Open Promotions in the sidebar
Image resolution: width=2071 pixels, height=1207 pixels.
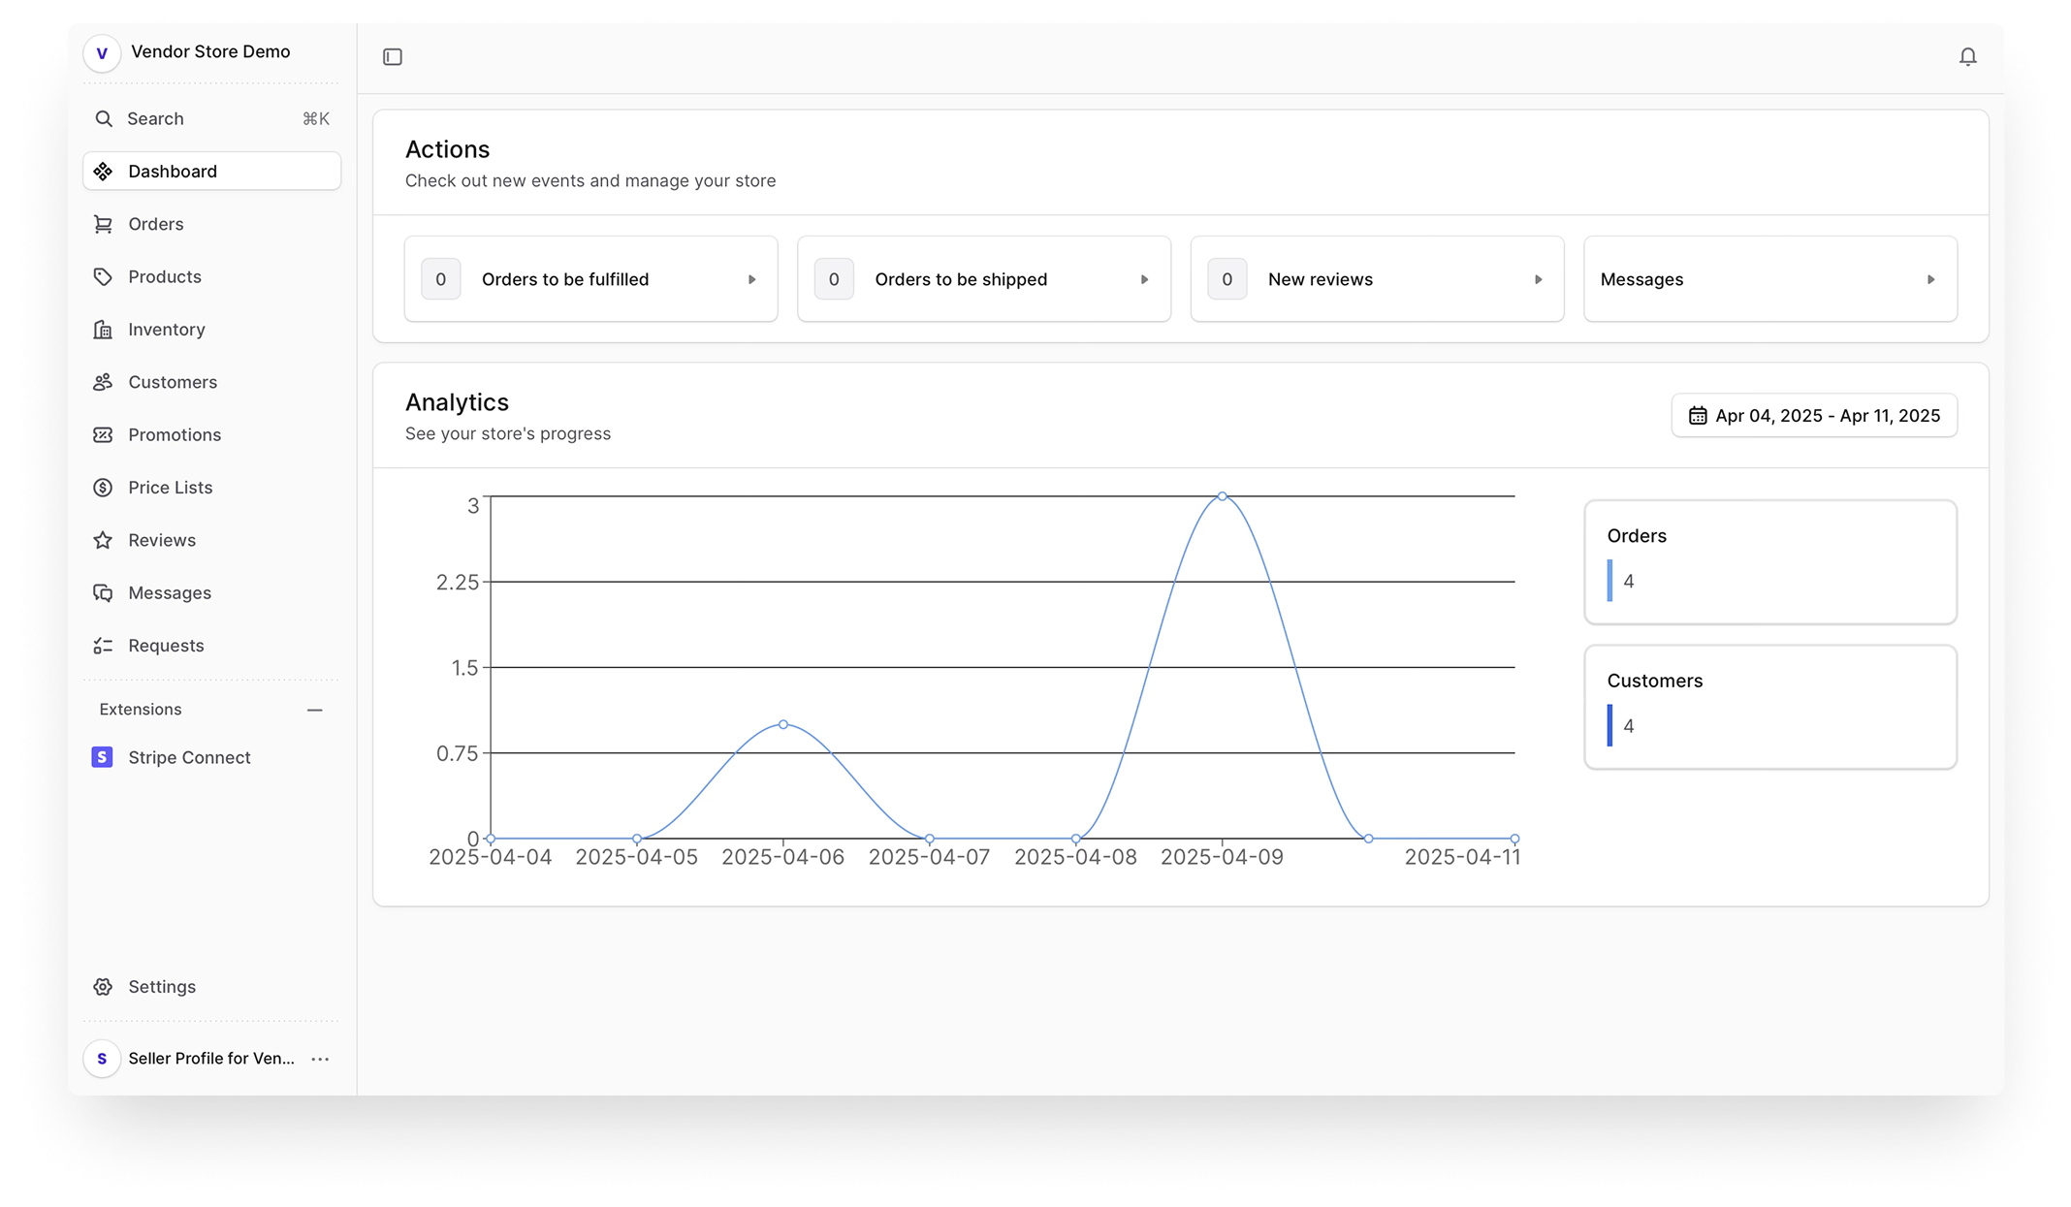coord(212,435)
